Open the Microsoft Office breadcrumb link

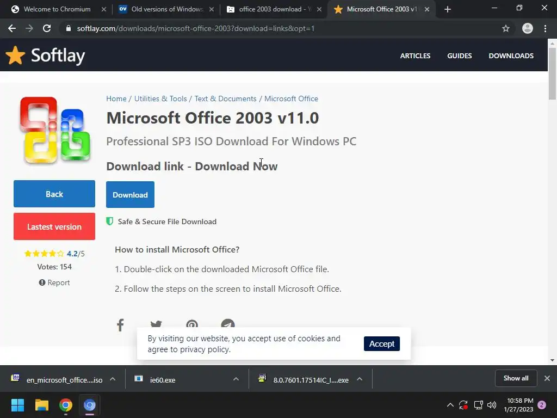coord(291,99)
